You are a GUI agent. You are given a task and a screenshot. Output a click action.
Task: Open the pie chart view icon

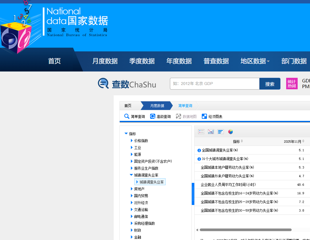(230, 132)
